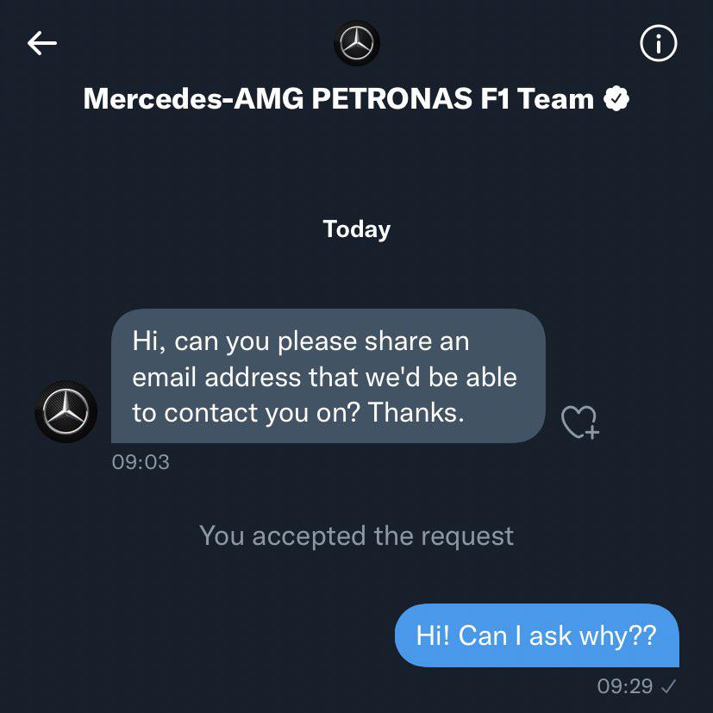Click the verified badge beside the team name
The image size is (713, 713).
(616, 99)
